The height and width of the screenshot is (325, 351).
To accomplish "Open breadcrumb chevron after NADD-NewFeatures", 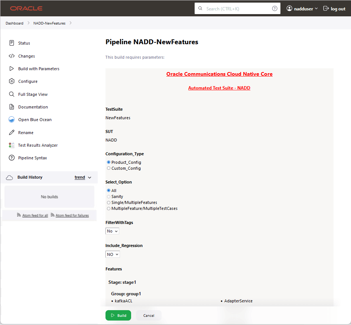I will [x=71, y=23].
